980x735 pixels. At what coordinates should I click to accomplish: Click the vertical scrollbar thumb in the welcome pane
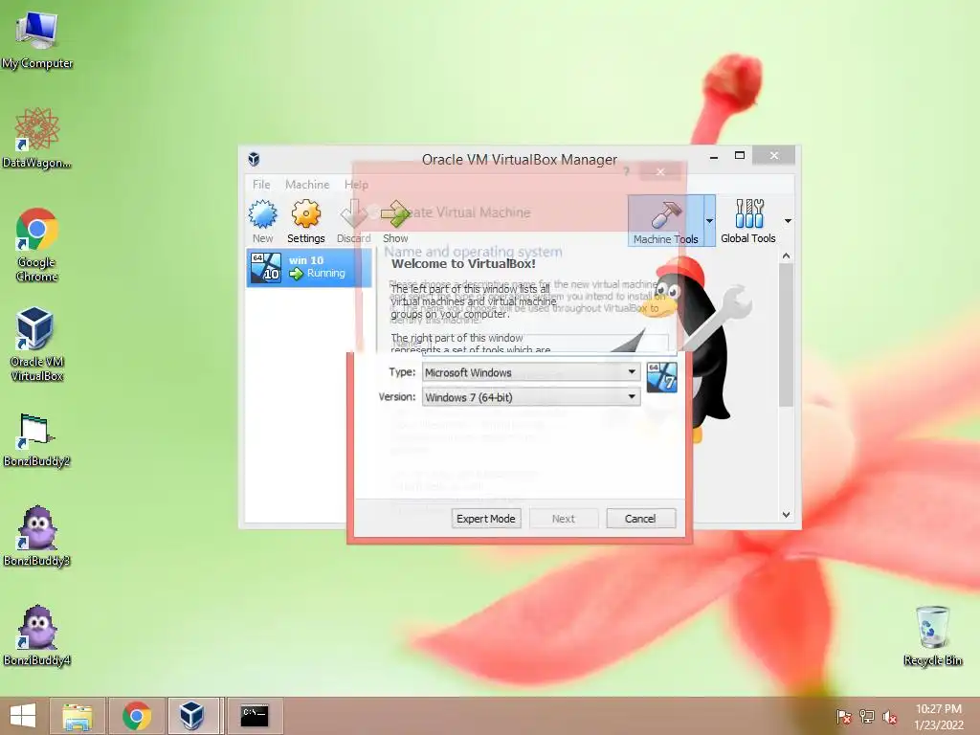pyautogui.click(x=787, y=335)
